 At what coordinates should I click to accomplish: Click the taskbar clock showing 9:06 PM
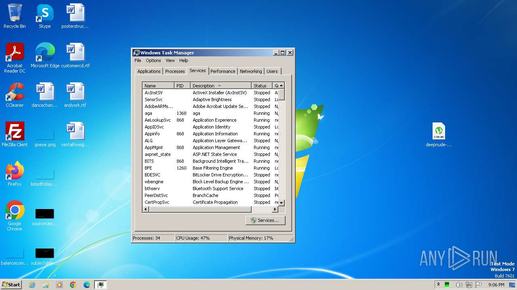tap(496, 285)
